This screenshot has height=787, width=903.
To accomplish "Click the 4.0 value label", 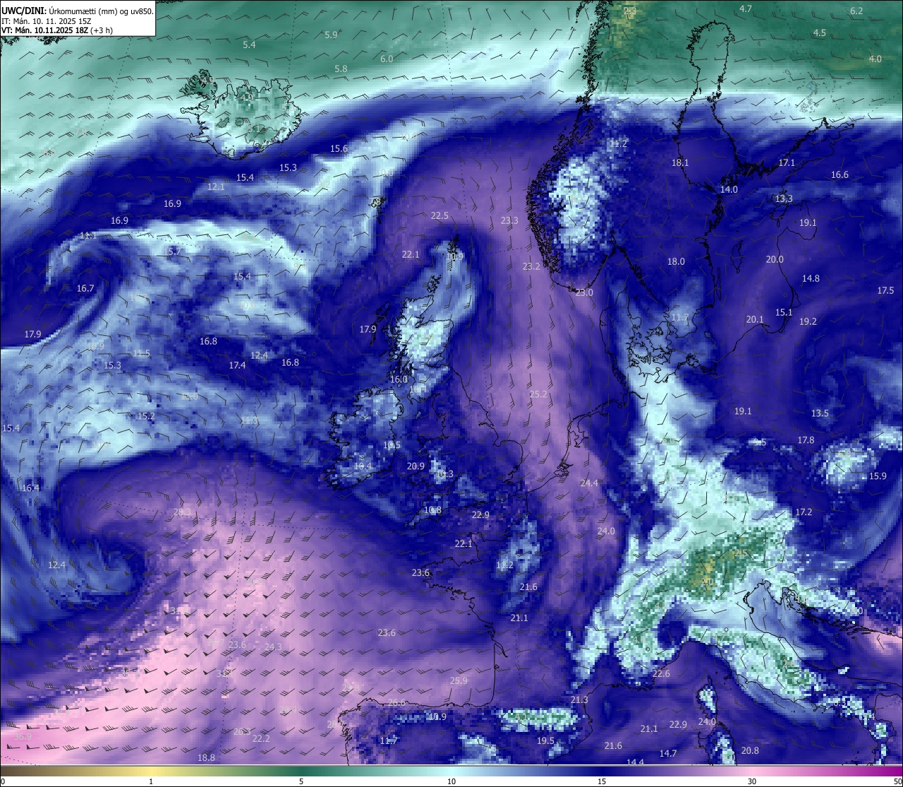I will click(x=875, y=59).
